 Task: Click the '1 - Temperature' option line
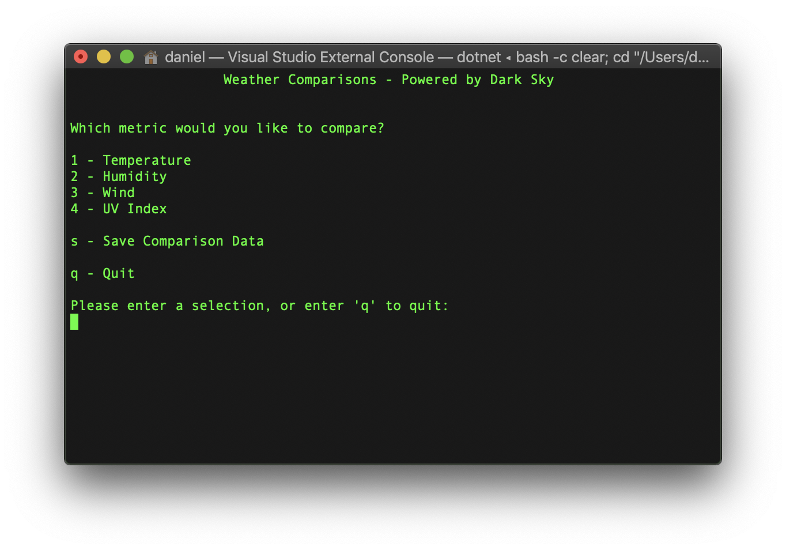point(131,160)
